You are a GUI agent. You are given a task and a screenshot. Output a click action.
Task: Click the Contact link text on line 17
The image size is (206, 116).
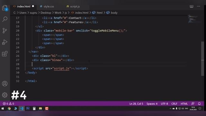coord(75,18)
